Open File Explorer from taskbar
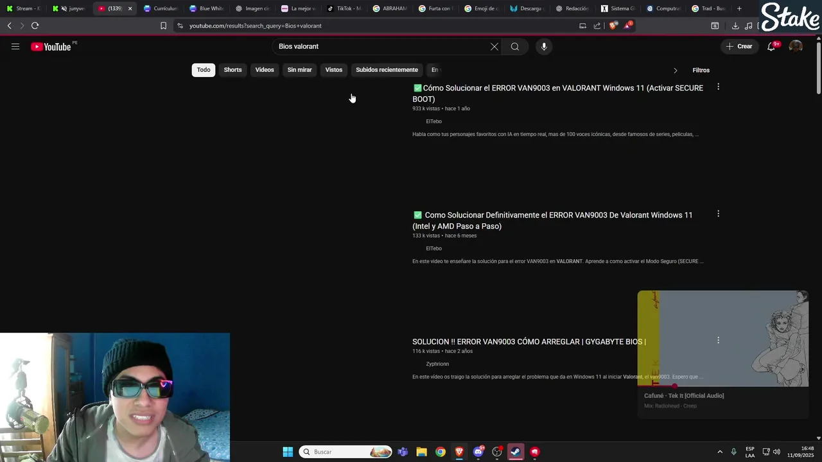The width and height of the screenshot is (822, 462). pos(421,452)
